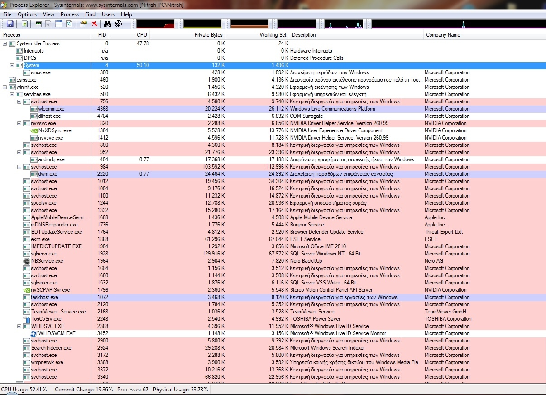Viewport: 546px width, 395px height.
Task: Select the spoolsv.exe process row
Action: [273, 203]
